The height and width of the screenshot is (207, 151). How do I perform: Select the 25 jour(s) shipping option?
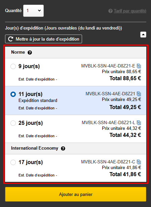(x=13, y=123)
